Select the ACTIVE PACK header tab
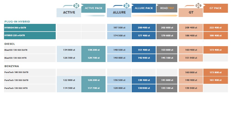The image size is (233, 122). [94, 8]
